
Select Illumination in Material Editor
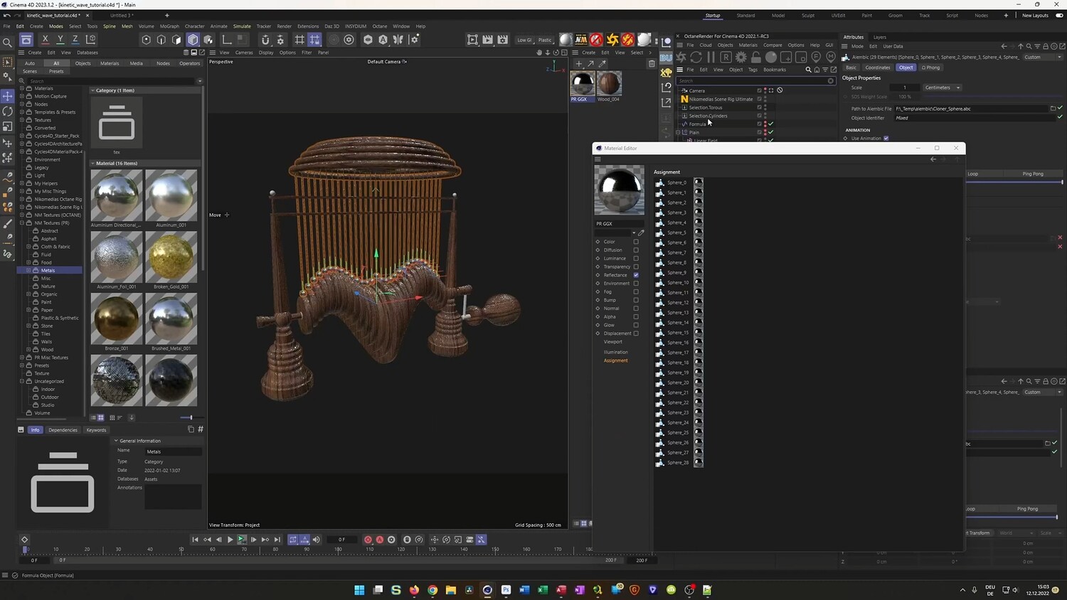(615, 352)
